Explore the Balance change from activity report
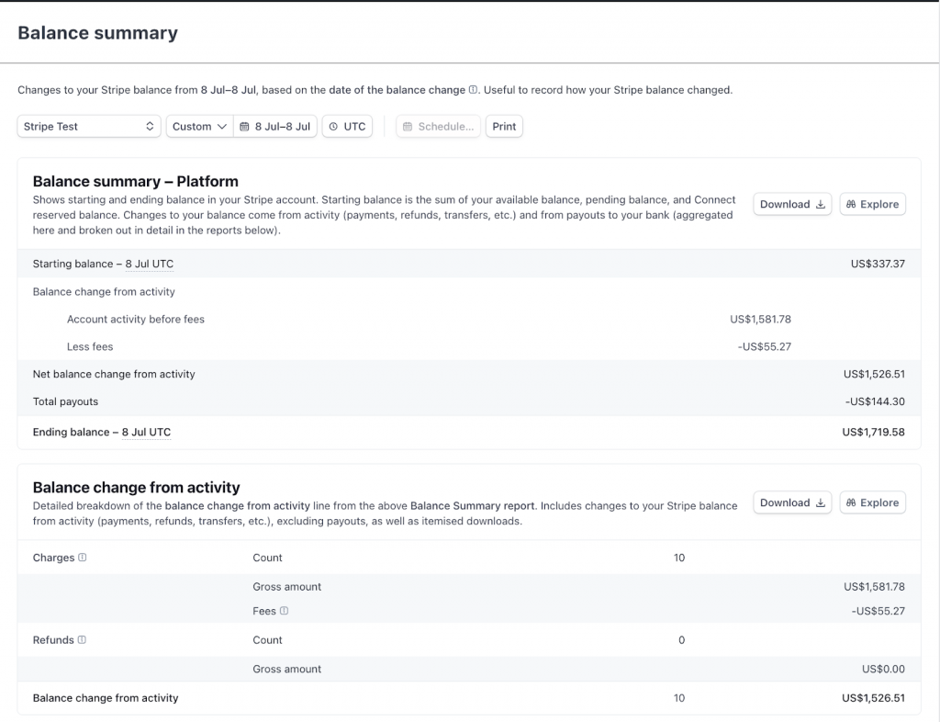Viewport: 940px width, 722px height. [x=872, y=502]
